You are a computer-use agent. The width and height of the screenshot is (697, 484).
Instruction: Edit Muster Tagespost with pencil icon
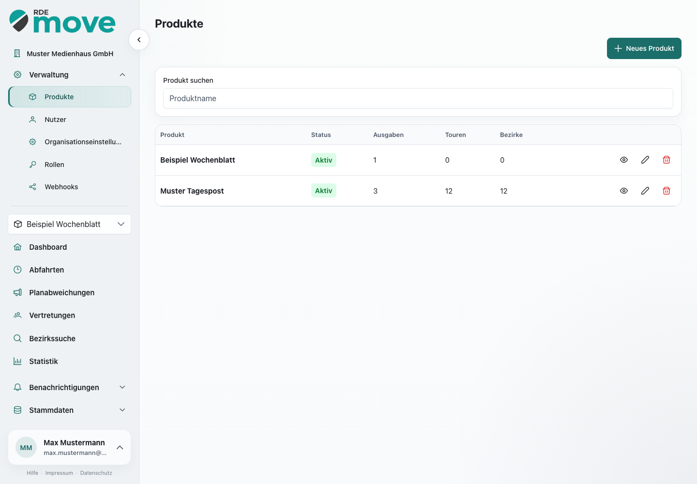coord(645,191)
